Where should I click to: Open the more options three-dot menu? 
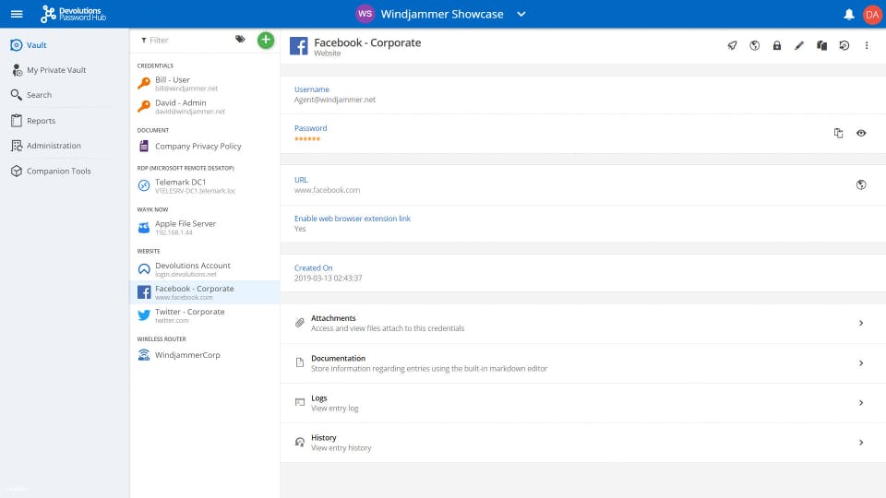coord(867,45)
